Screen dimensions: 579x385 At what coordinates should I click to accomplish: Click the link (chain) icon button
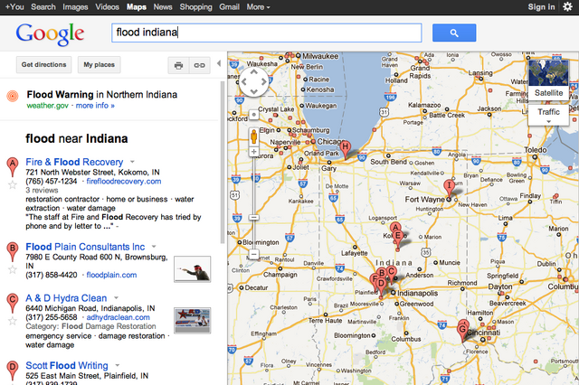click(199, 65)
